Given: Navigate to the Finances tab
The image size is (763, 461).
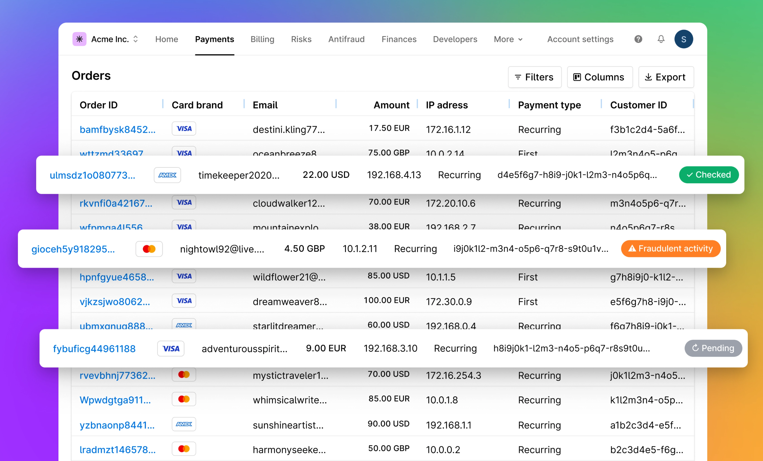Looking at the screenshot, I should tap(399, 39).
